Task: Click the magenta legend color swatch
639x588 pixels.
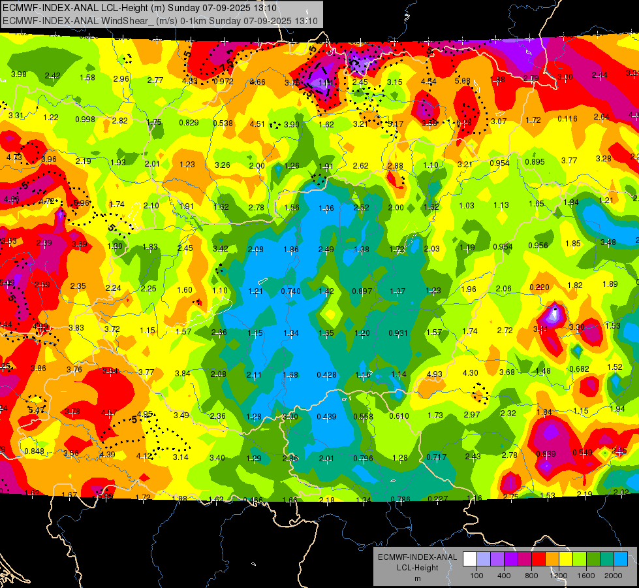Action: [525, 559]
